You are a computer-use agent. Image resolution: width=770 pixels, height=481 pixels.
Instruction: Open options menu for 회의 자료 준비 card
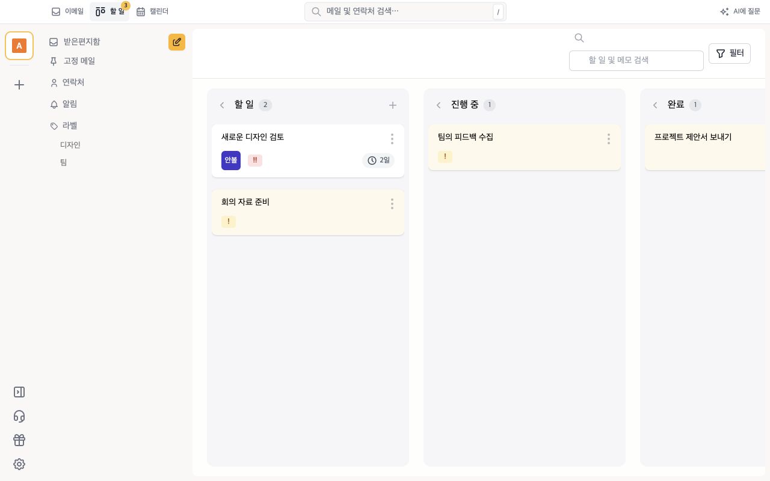point(392,204)
